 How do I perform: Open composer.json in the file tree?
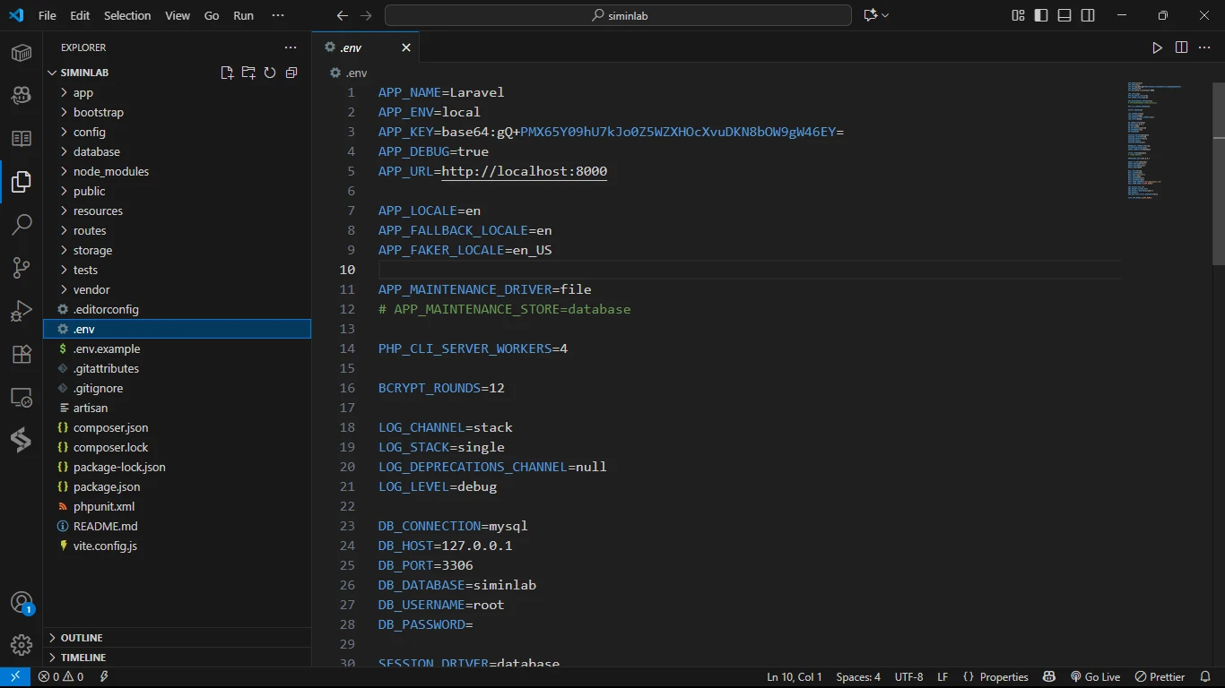pyautogui.click(x=110, y=427)
